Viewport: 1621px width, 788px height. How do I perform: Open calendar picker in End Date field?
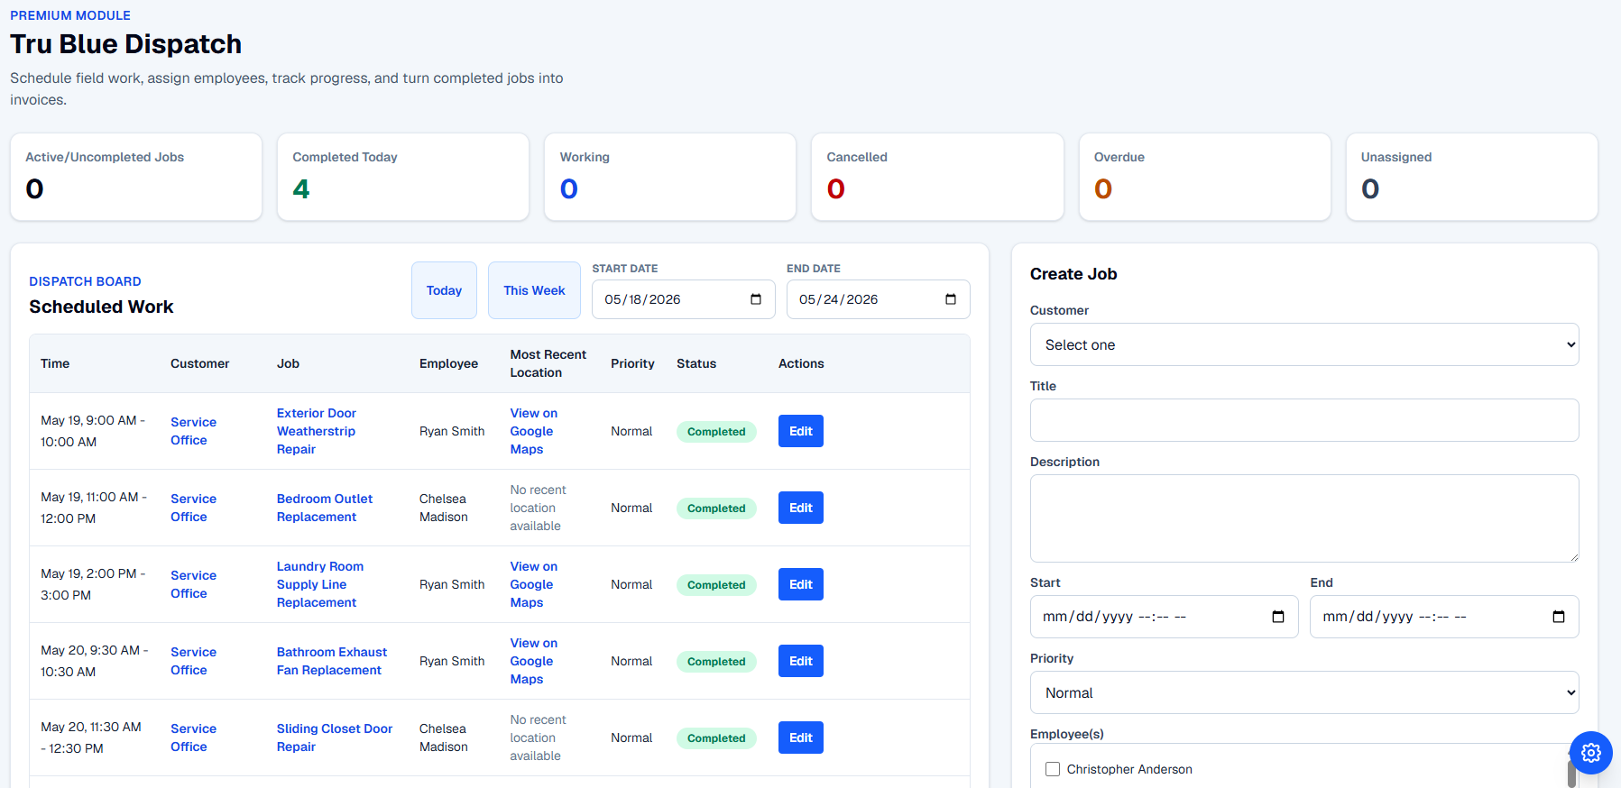pos(951,299)
